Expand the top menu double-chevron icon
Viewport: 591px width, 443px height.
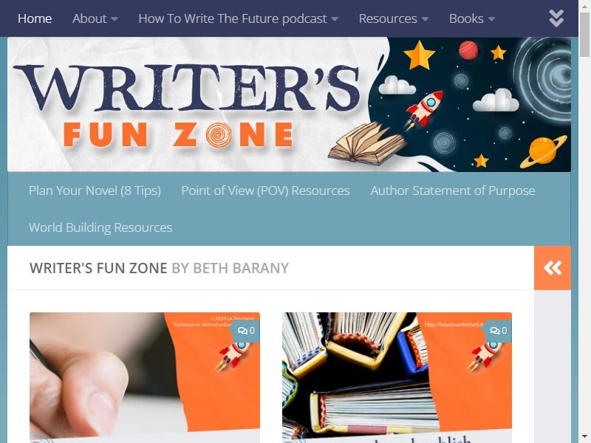(556, 18)
